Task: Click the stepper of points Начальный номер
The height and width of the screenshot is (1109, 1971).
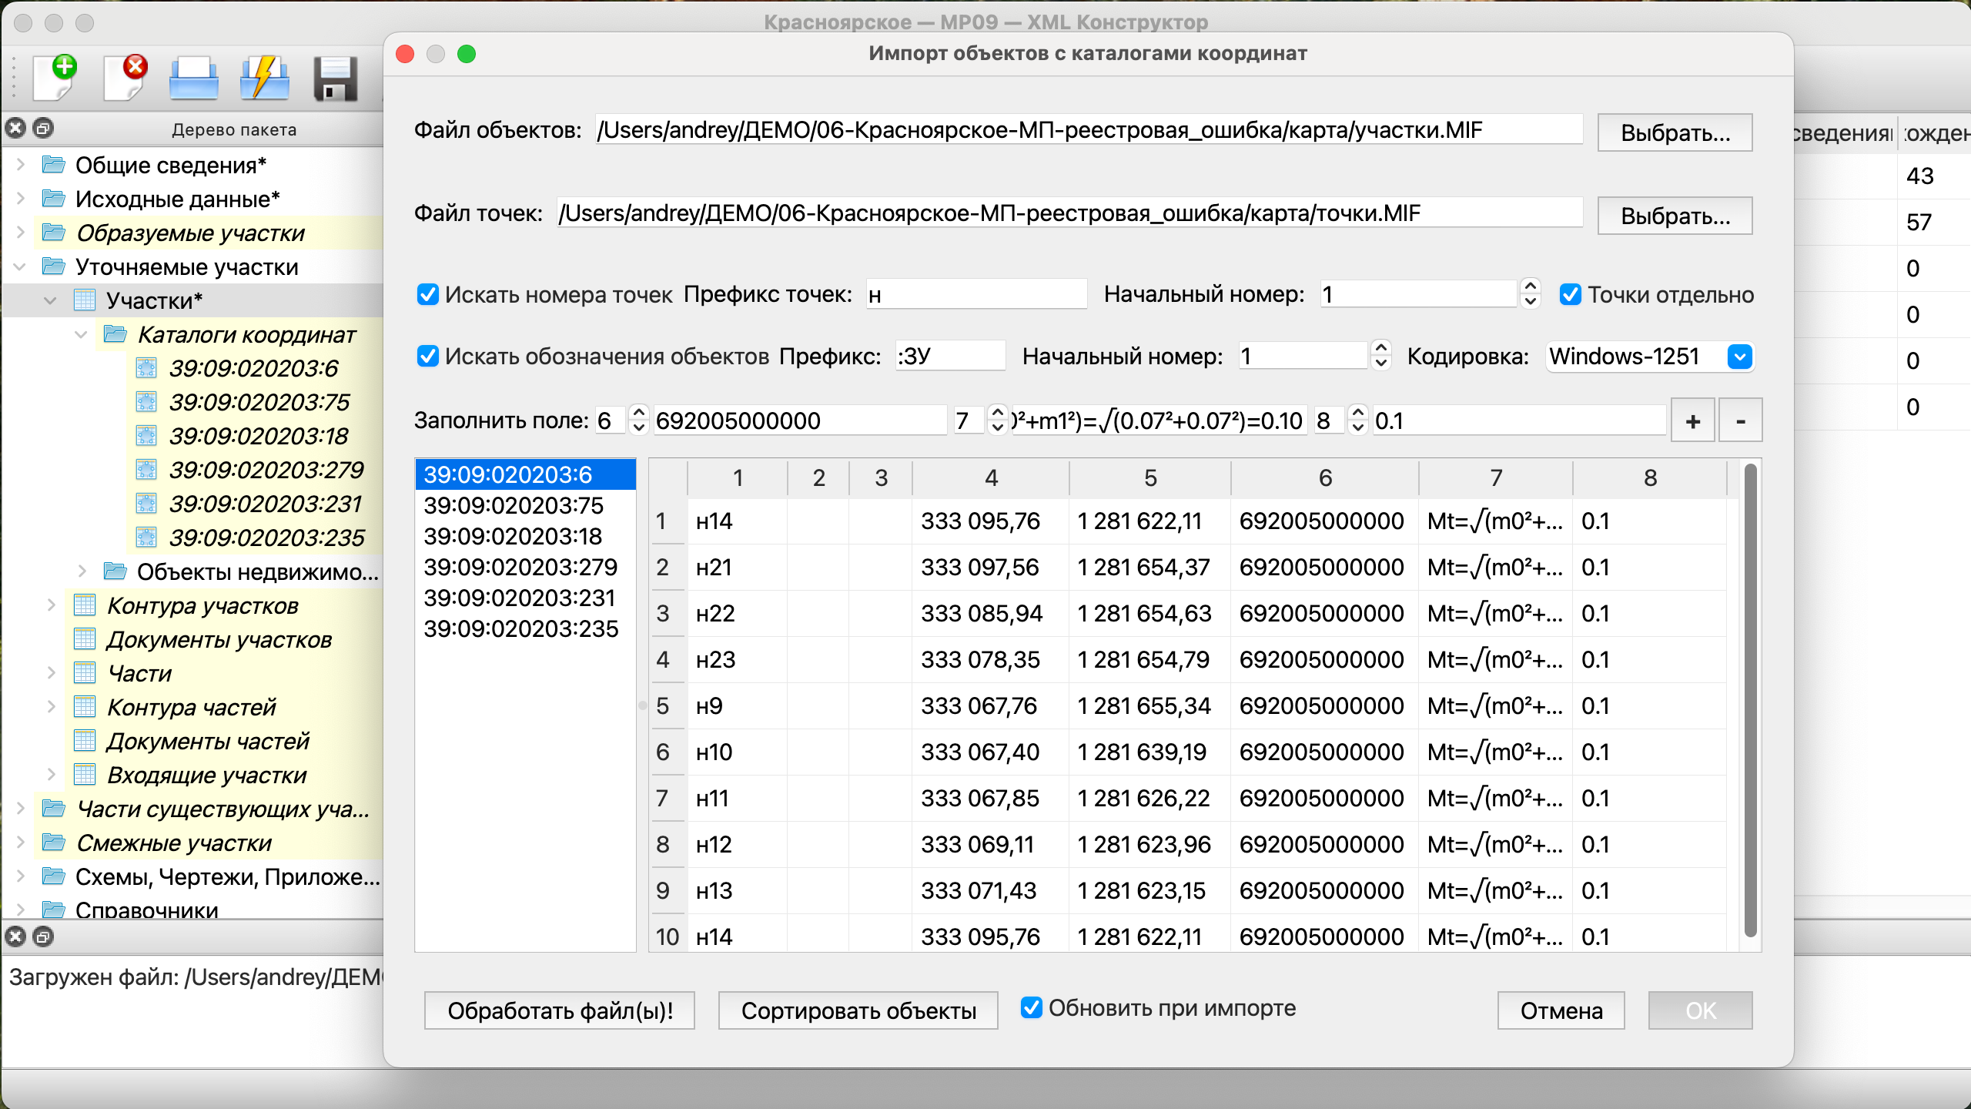Action: tap(1531, 294)
